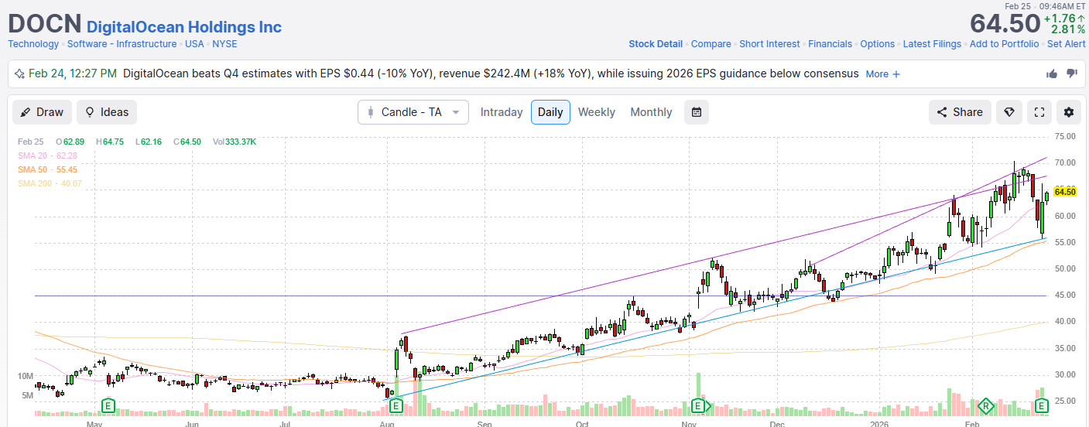The image size is (1089, 427).
Task: Open the DigitalOcean Q4 estimates news headline
Action: tap(491, 73)
